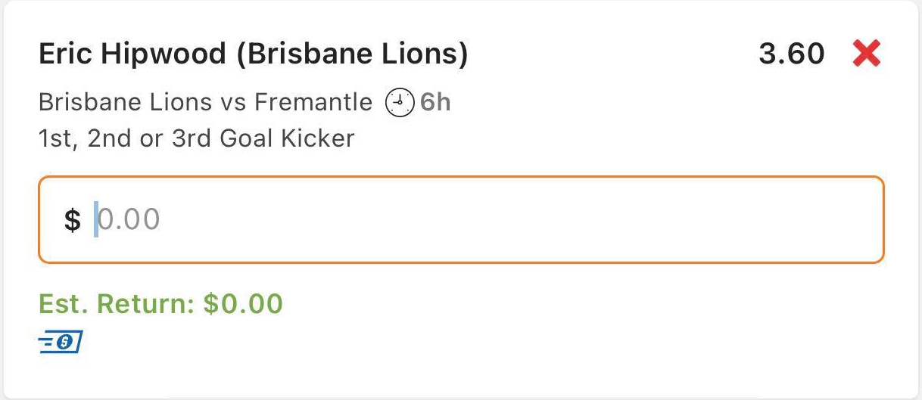
Task: Click the blue fast cash icon
Action: pos(60,342)
